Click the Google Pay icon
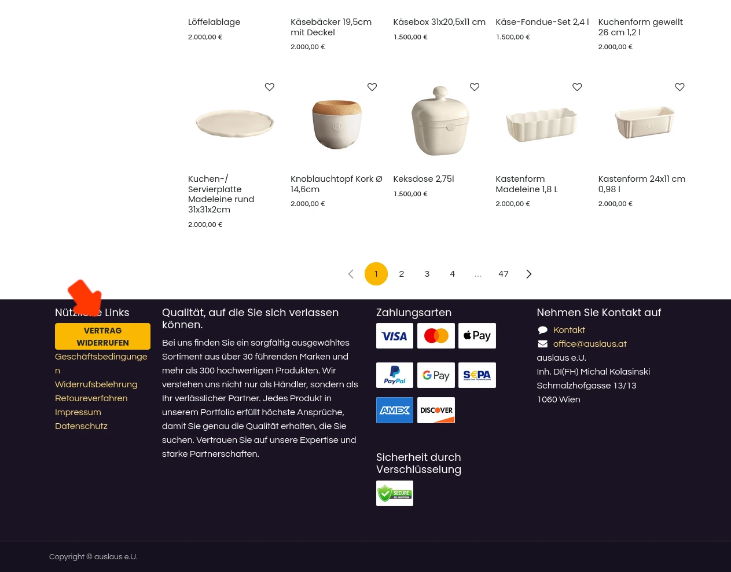The height and width of the screenshot is (572, 731). (x=436, y=375)
